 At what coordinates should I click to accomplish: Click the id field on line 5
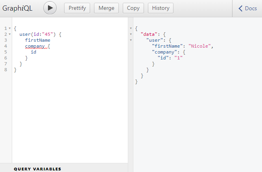point(34,52)
